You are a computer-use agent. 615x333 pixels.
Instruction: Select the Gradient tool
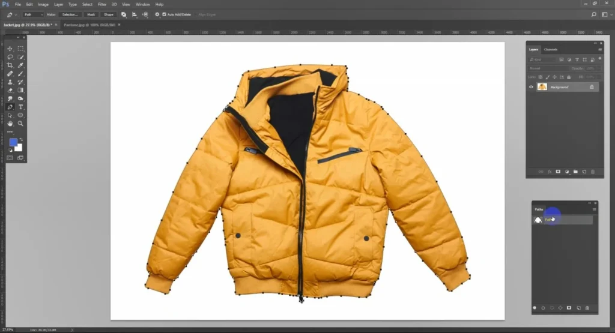pyautogui.click(x=20, y=90)
